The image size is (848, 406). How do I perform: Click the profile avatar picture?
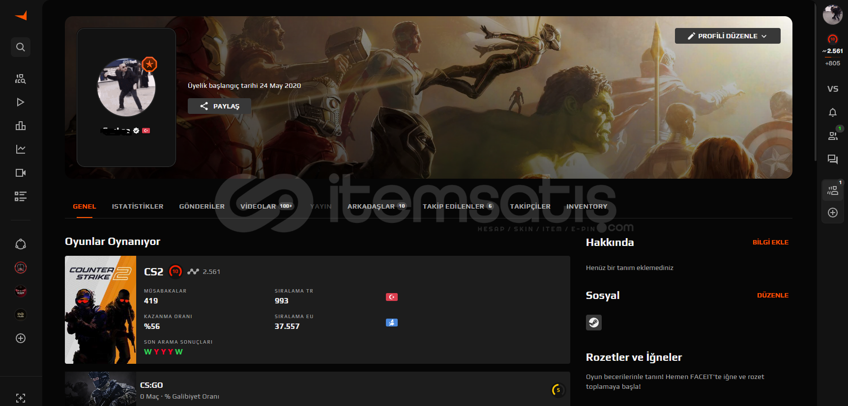(126, 87)
